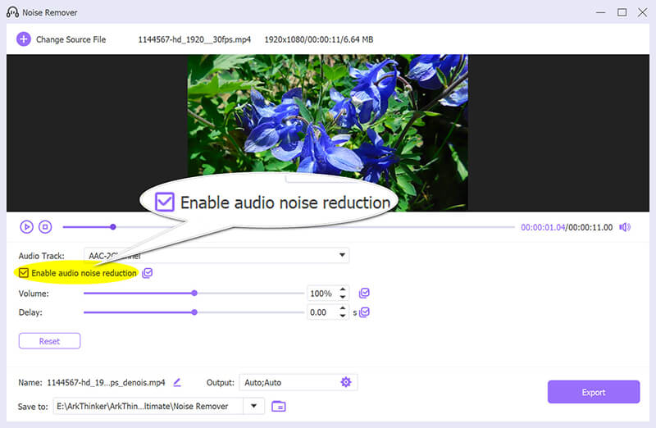Open the Save to path dropdown arrow
The image size is (656, 428).
point(254,406)
